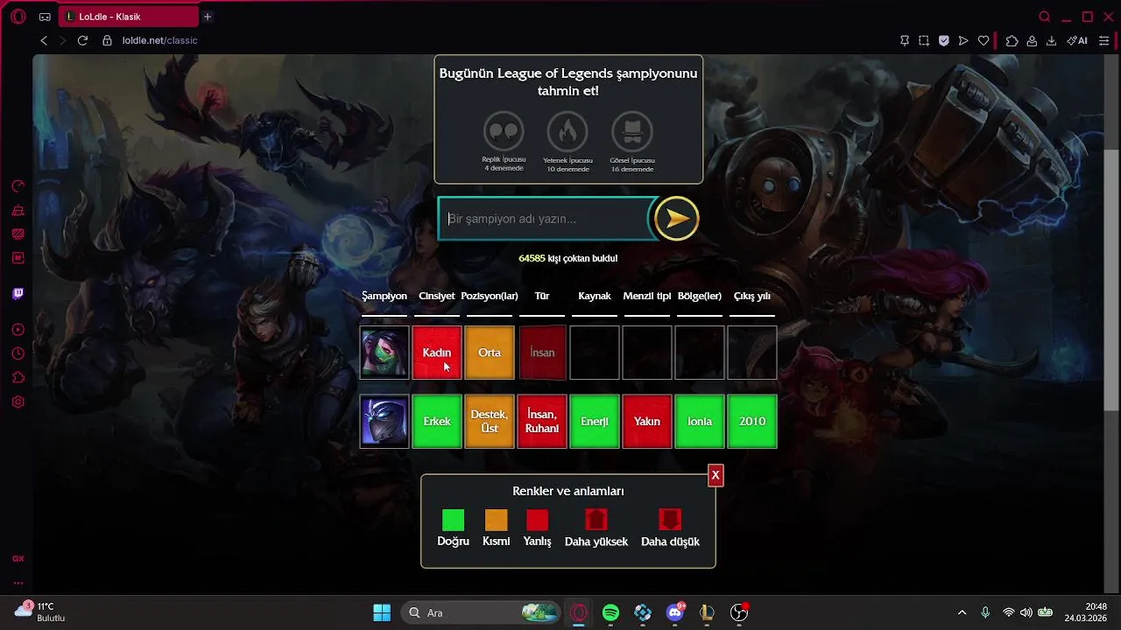
Task: Select the LoLdle - Klasik browser tab
Action: (129, 17)
